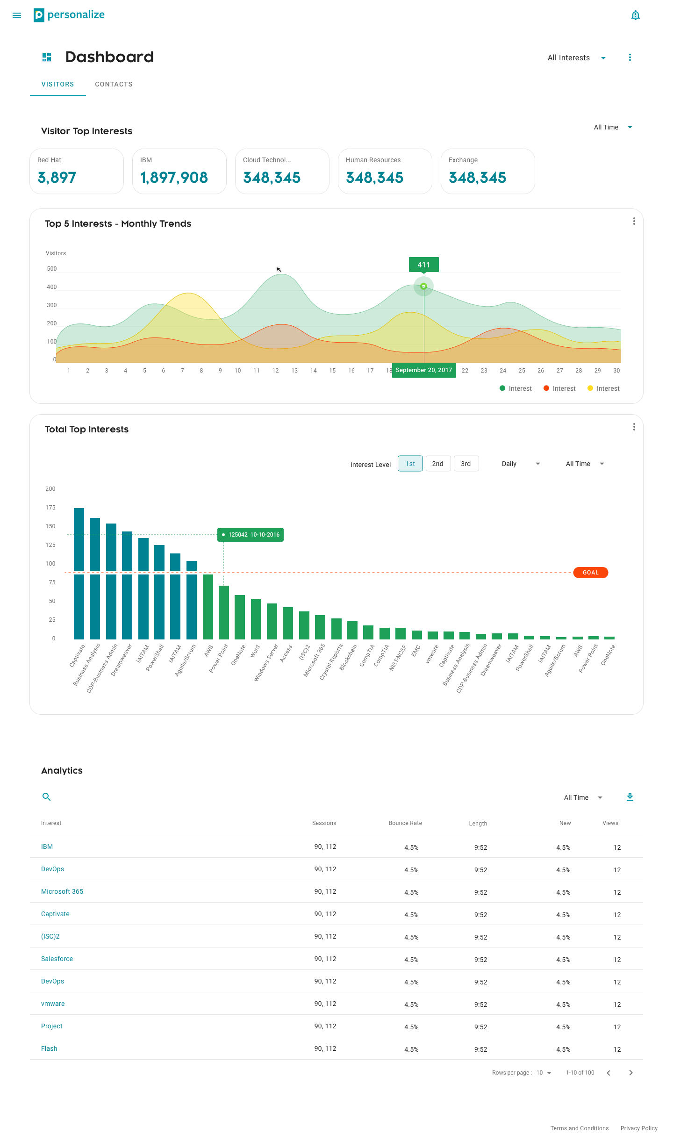This screenshot has width=673, height=1141.
Task: Click the Exchange interest card
Action: tap(488, 171)
